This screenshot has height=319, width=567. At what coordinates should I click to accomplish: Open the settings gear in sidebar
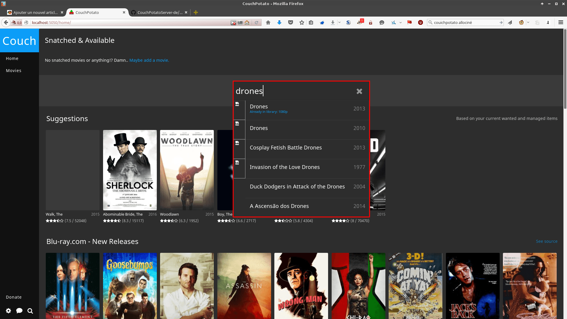pyautogui.click(x=9, y=311)
